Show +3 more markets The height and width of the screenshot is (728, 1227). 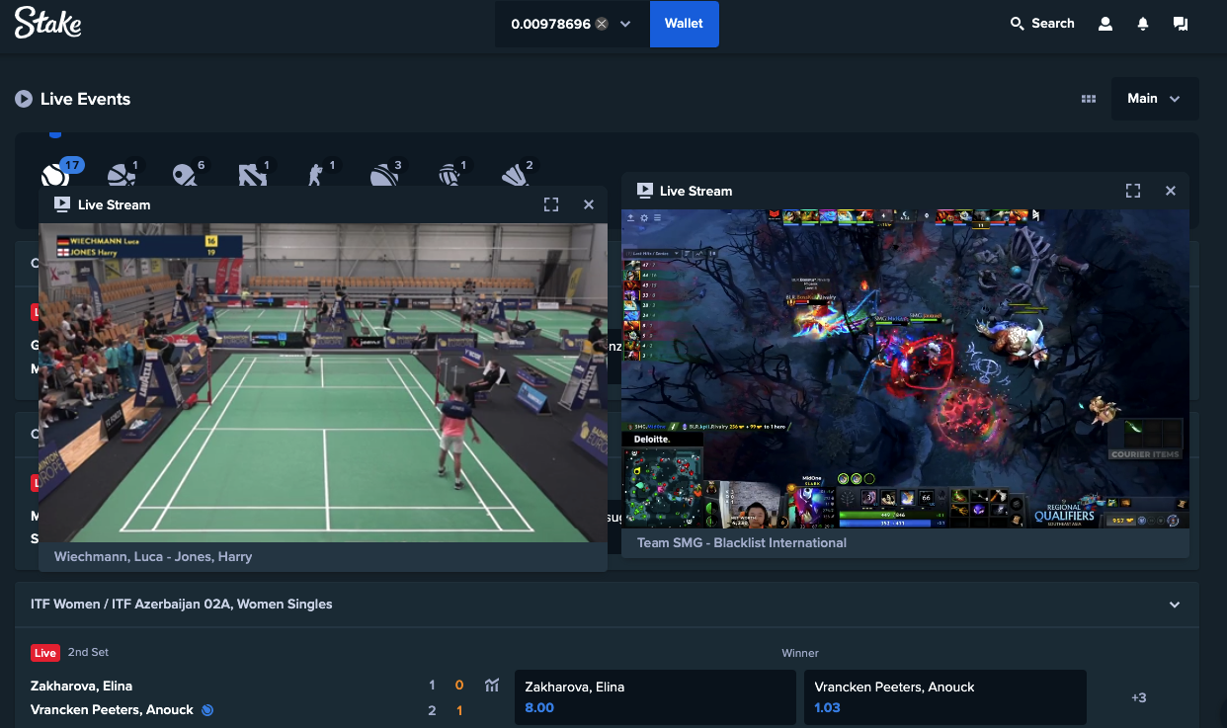click(1139, 697)
